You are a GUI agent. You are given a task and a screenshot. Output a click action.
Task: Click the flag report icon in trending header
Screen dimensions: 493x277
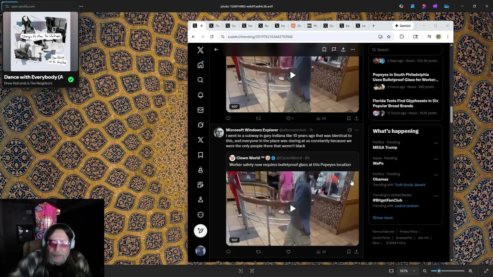(x=334, y=50)
